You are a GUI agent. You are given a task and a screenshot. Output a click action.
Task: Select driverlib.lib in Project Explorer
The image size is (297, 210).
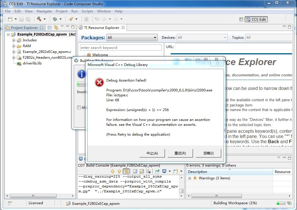32,63
